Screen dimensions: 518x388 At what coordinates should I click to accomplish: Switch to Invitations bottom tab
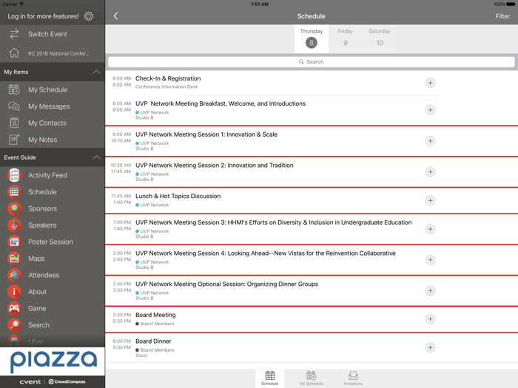(x=353, y=378)
